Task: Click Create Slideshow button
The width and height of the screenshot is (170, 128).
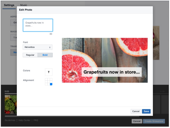Action: pyautogui.click(x=154, y=121)
